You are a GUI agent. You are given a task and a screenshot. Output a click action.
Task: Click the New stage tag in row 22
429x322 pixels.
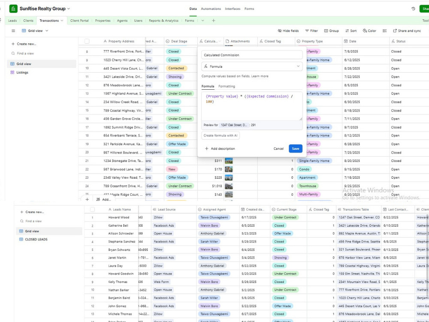(x=172, y=169)
